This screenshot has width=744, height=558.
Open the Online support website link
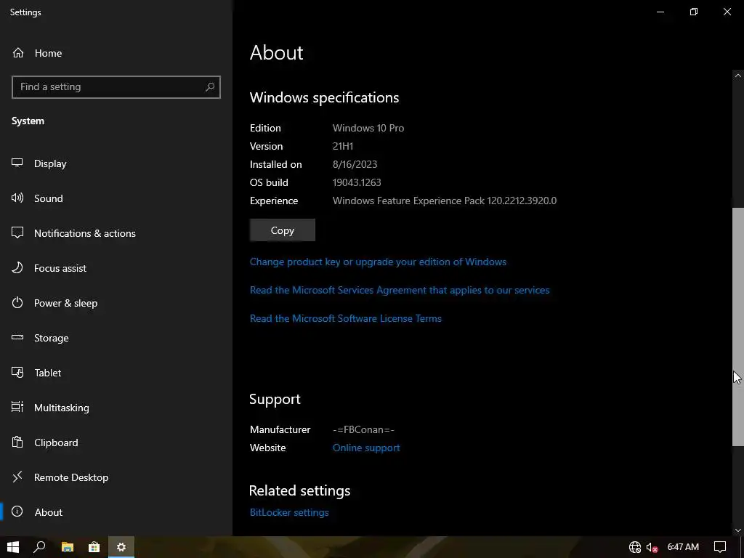point(366,448)
